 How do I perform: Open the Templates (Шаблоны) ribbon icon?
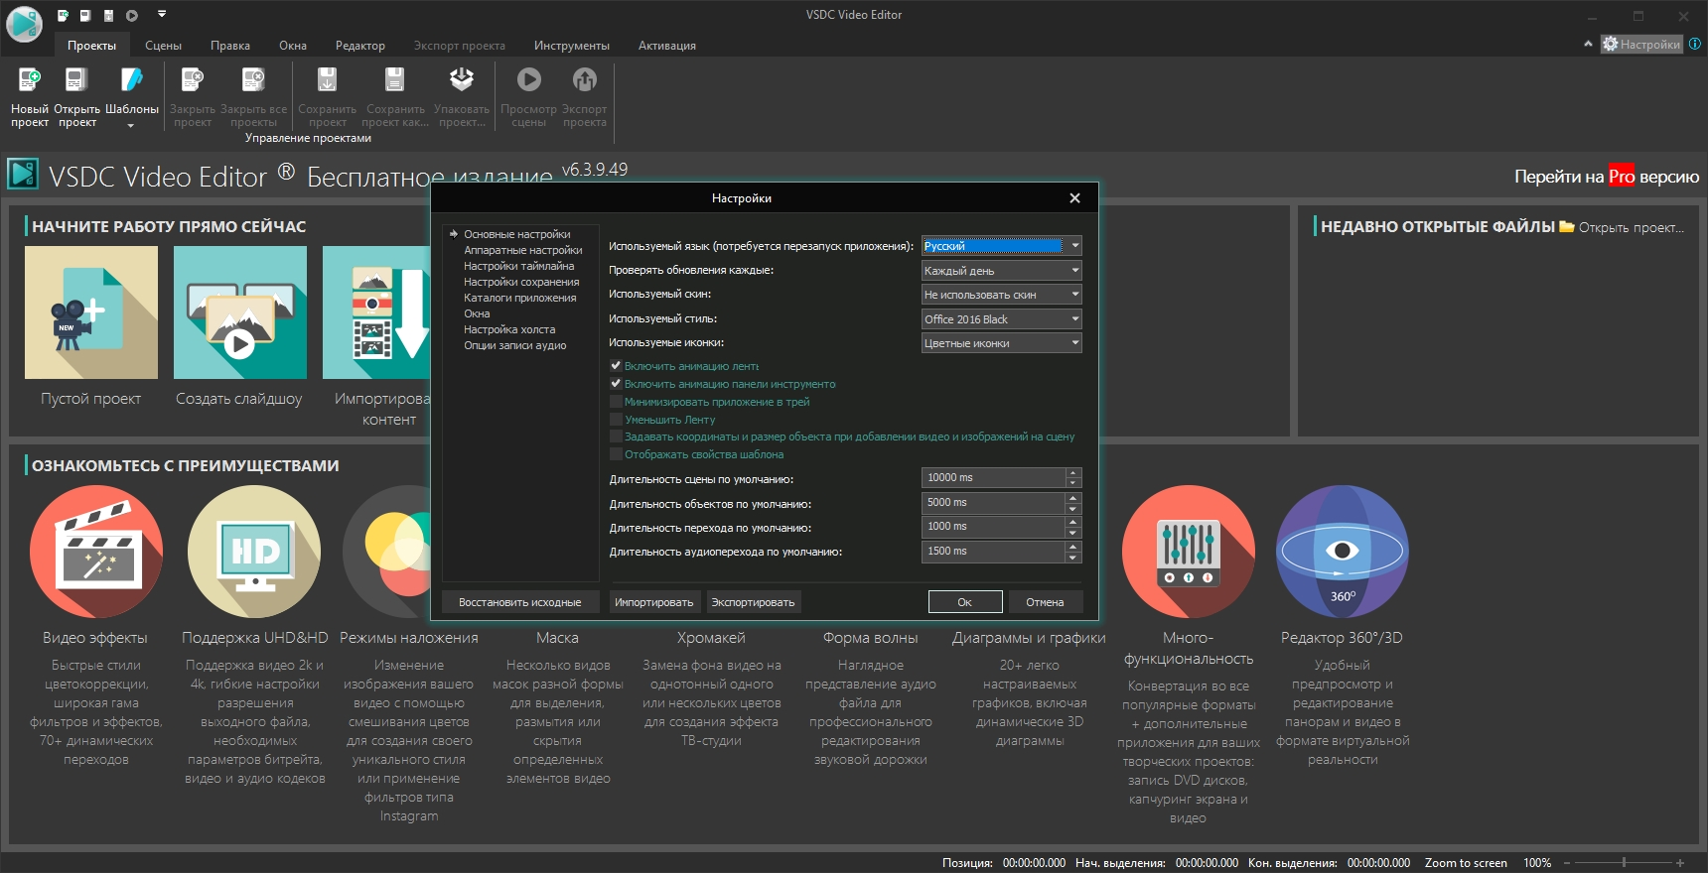[x=131, y=81]
